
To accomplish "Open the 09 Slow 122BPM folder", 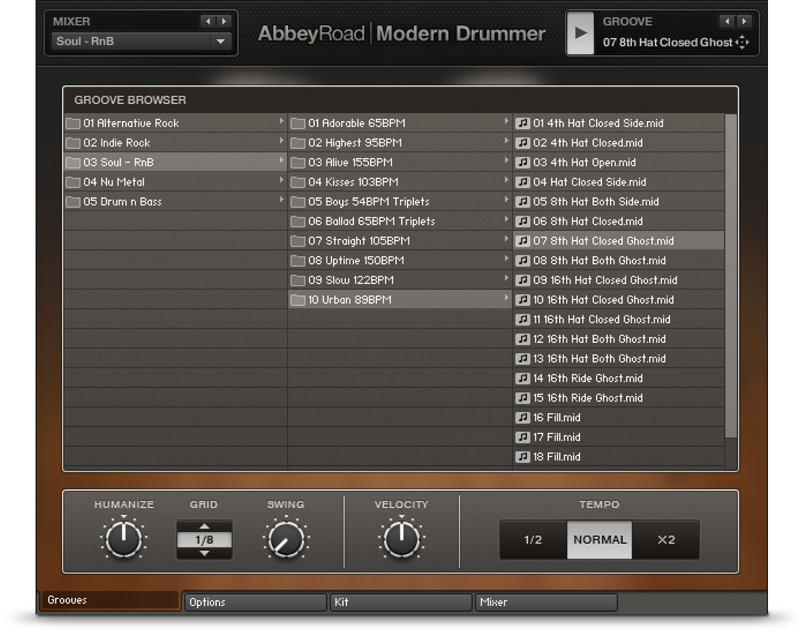I will click(400, 281).
